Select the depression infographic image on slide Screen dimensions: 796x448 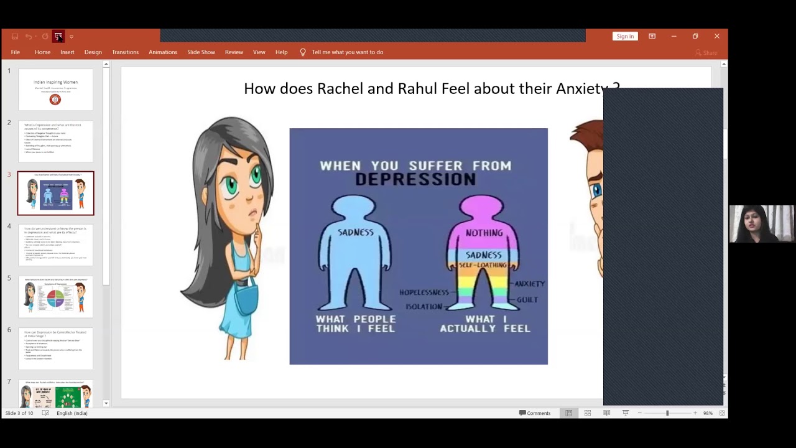[419, 246]
